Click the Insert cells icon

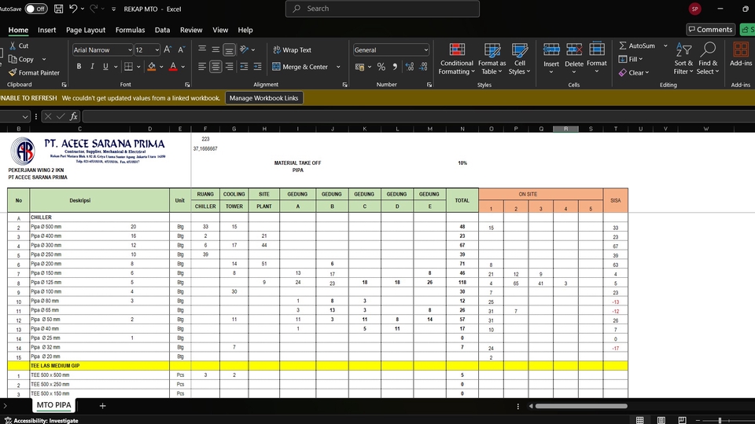point(551,49)
